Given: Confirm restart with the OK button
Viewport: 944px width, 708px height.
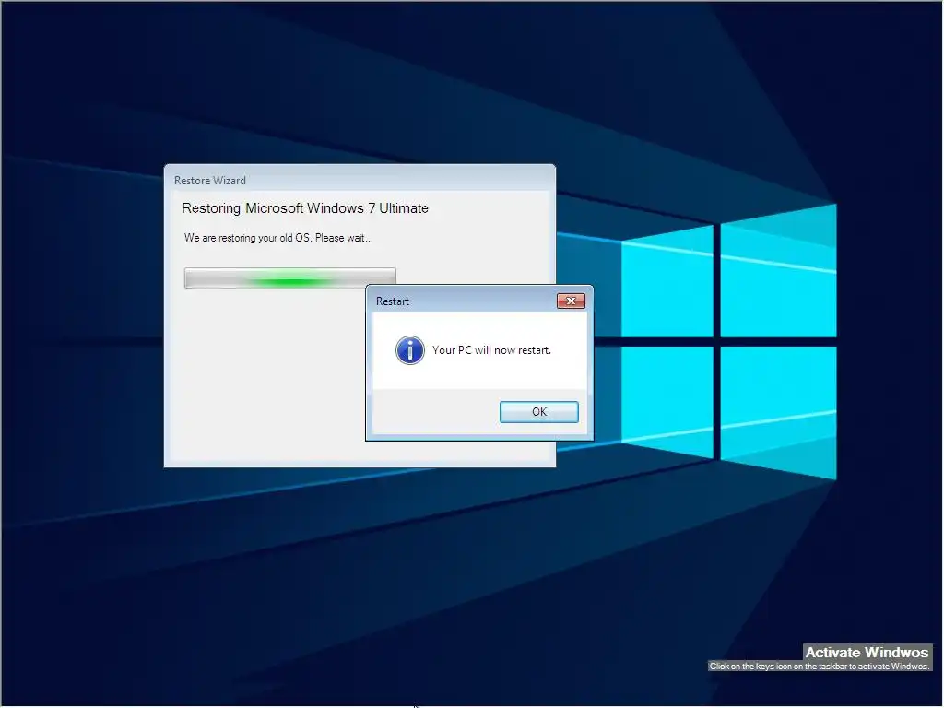Looking at the screenshot, I should (538, 412).
